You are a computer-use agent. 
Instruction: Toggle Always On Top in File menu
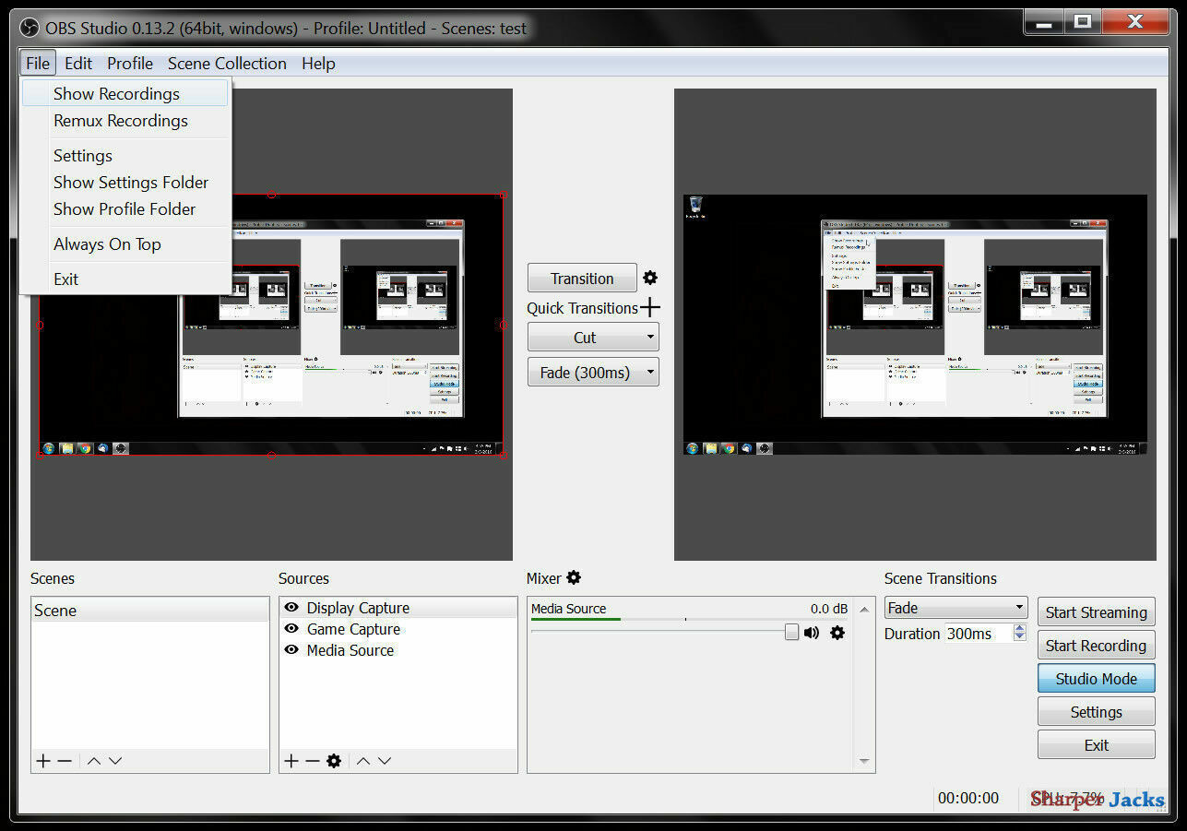(107, 244)
